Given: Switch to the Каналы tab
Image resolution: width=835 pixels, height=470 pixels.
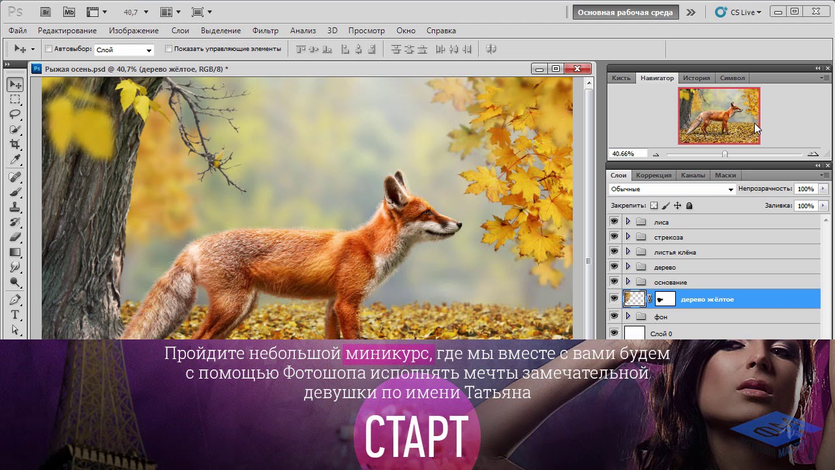Looking at the screenshot, I should tap(693, 175).
